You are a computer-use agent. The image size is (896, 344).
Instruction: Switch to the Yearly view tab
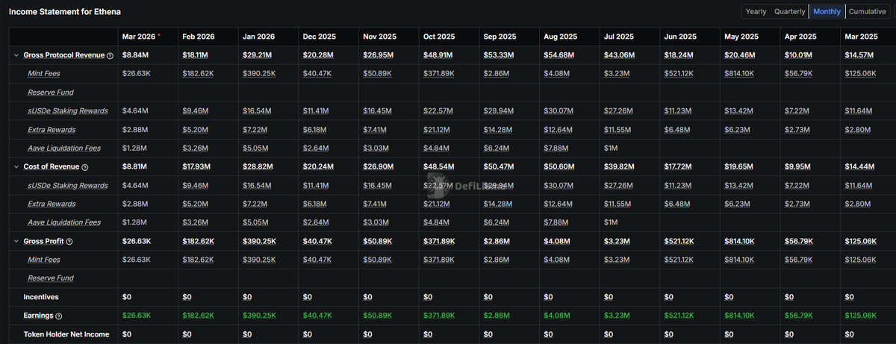[x=756, y=11]
